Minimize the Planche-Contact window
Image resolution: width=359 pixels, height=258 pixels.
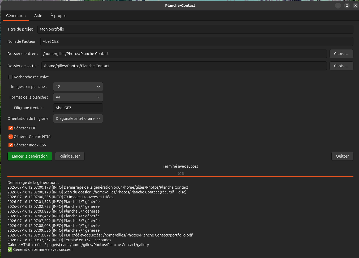pyautogui.click(x=338, y=6)
